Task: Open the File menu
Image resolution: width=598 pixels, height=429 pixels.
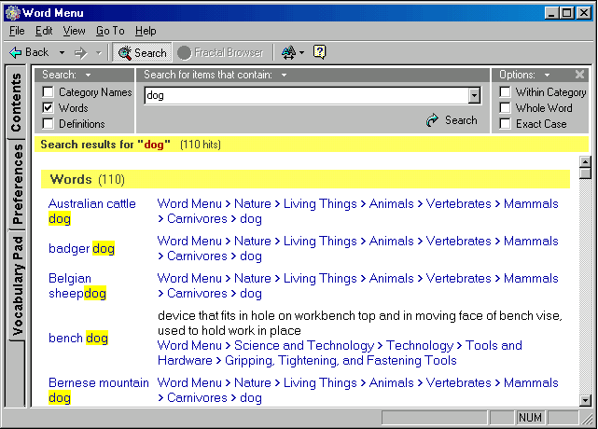Action: tap(17, 31)
